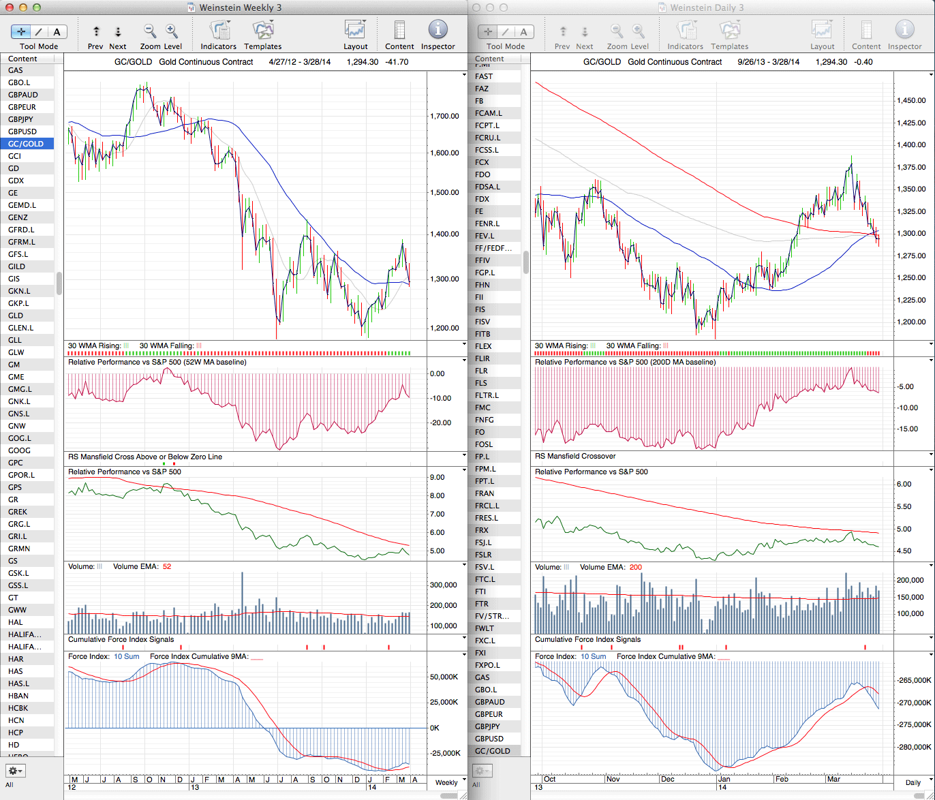Select GOOG in Weekly window symbol list
The height and width of the screenshot is (800, 935).
pyautogui.click(x=19, y=450)
